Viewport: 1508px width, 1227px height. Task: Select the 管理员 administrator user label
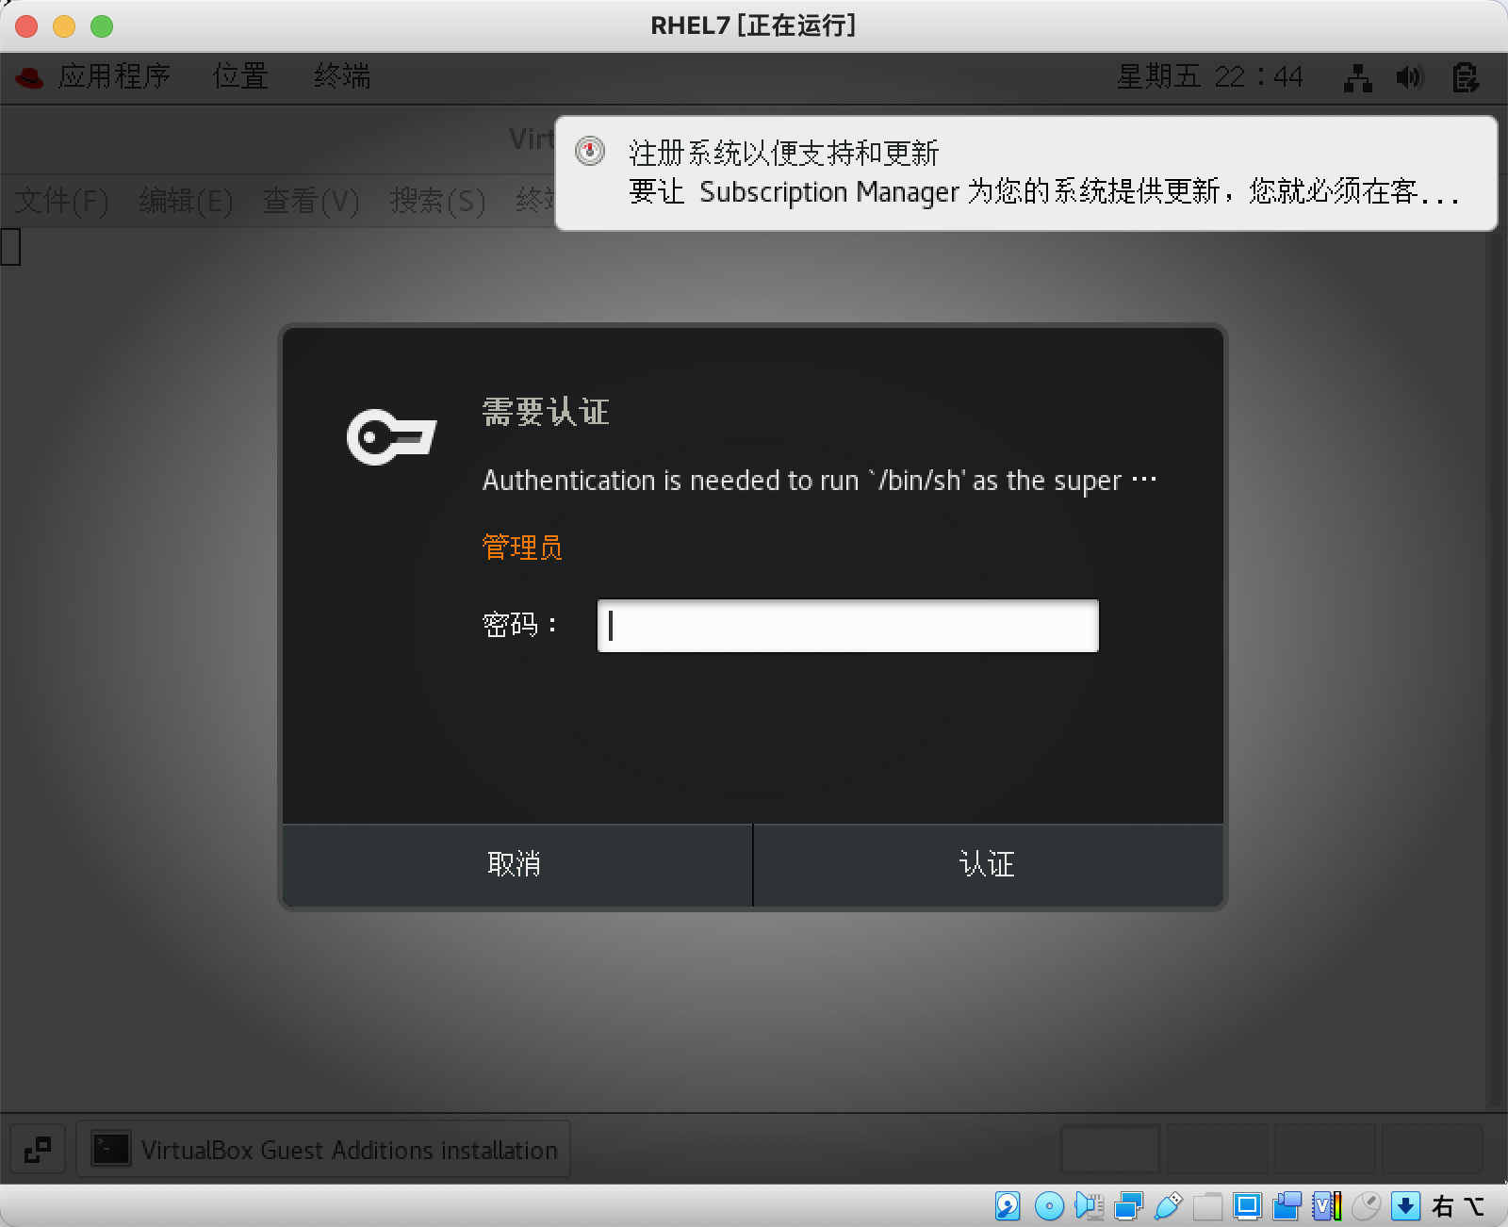(x=522, y=548)
